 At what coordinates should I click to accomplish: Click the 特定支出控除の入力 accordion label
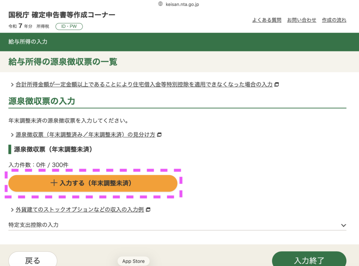(34, 225)
